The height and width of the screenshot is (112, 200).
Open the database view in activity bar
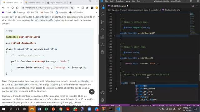(x=102, y=52)
